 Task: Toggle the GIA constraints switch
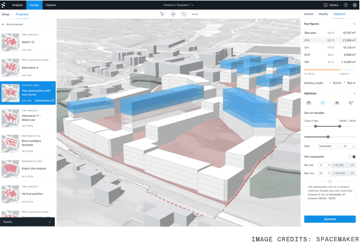pyautogui.click(x=352, y=157)
